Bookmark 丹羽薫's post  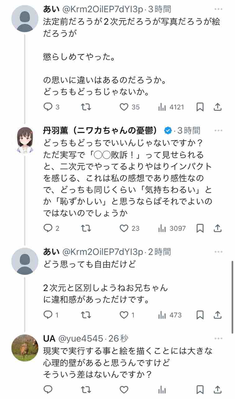(x=200, y=228)
